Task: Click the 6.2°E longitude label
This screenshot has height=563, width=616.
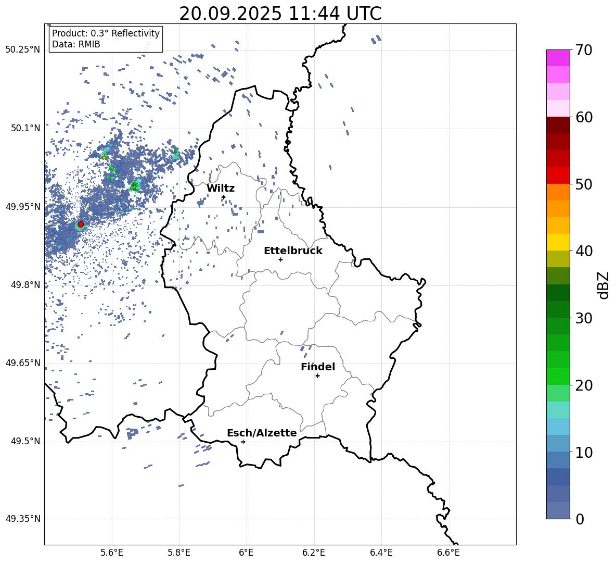Action: (x=314, y=553)
